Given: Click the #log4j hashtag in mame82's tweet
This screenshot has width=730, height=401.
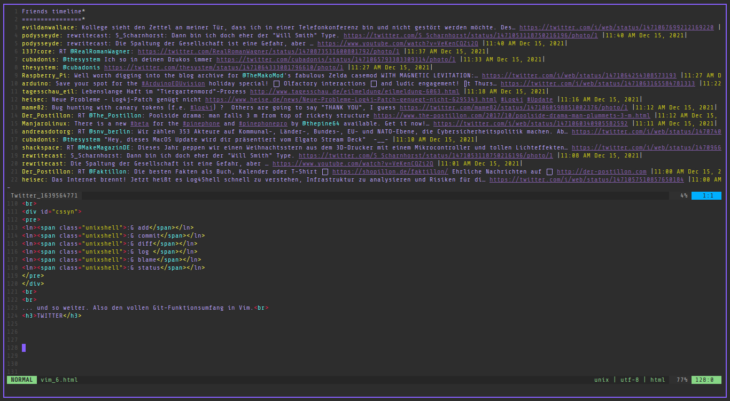Looking at the screenshot, I should [x=201, y=107].
